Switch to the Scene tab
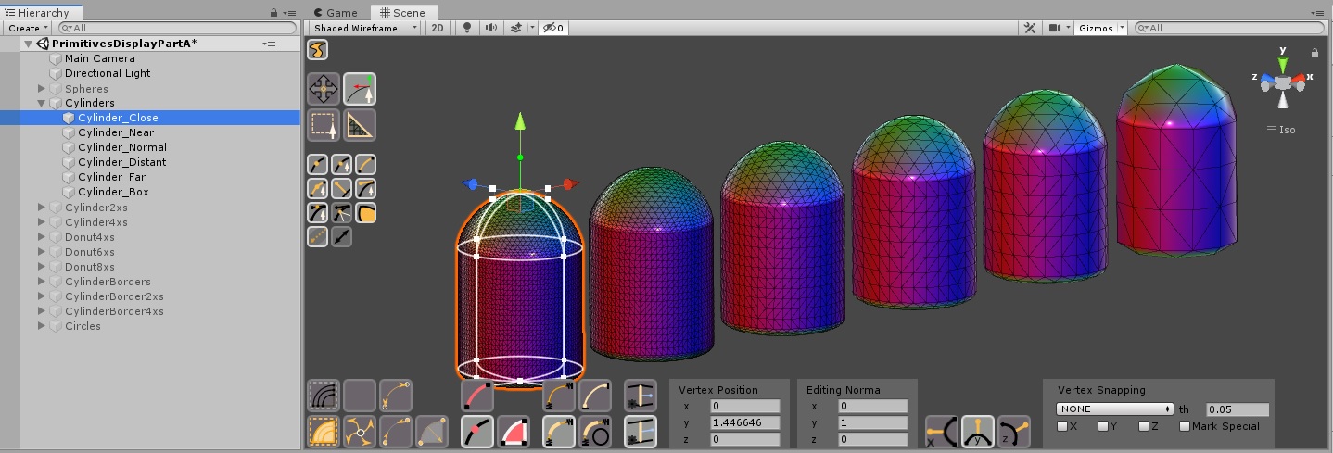The height and width of the screenshot is (453, 1333). 402,12
